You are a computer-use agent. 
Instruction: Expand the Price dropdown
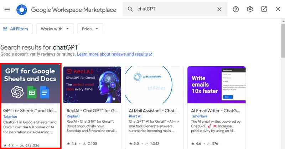[90, 29]
